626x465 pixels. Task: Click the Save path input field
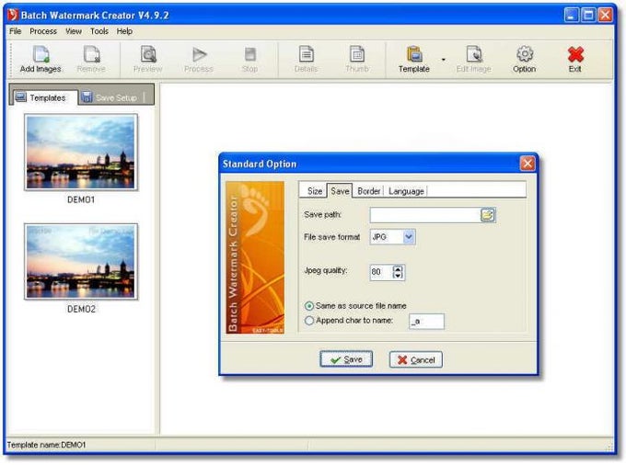pos(425,215)
